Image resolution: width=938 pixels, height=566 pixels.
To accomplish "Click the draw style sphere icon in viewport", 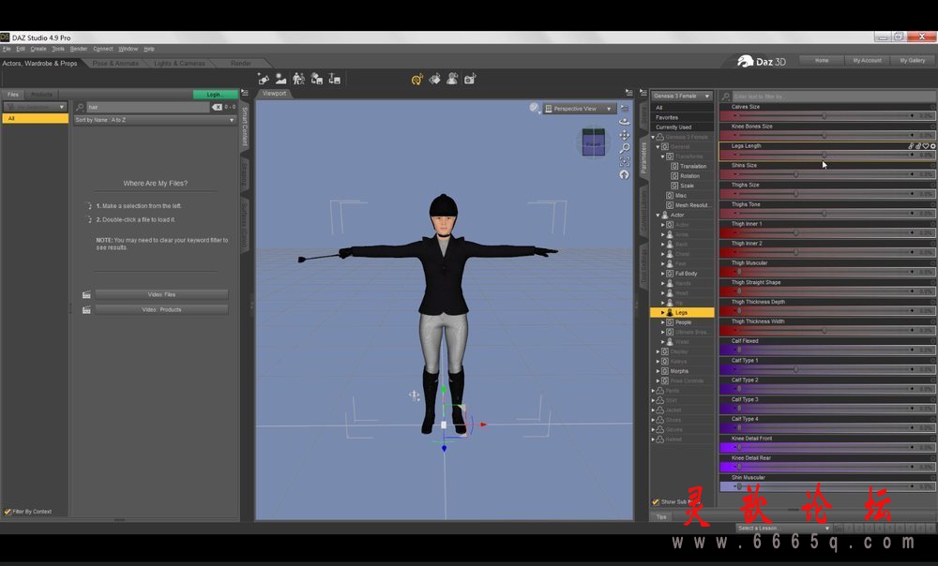I will point(534,108).
